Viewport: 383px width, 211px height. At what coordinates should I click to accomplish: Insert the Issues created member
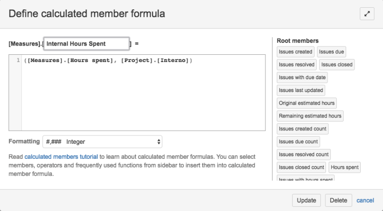click(x=295, y=52)
